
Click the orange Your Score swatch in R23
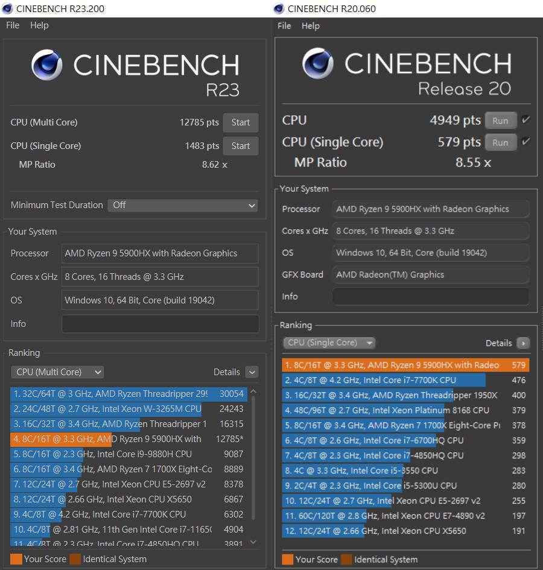16,559
